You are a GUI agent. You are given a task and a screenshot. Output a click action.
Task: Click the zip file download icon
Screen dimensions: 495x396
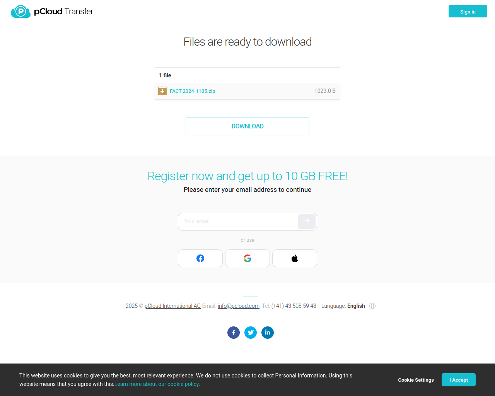(x=162, y=91)
